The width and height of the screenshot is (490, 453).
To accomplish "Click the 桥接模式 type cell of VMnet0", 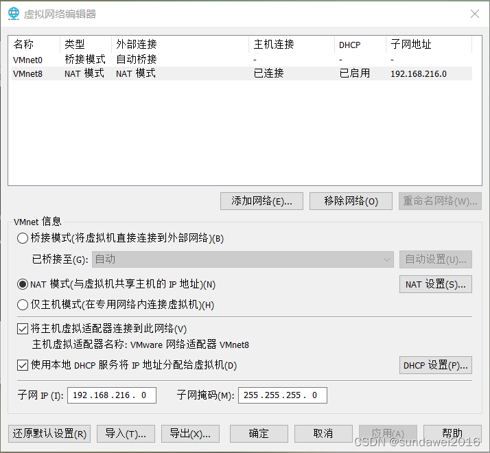I will [85, 59].
